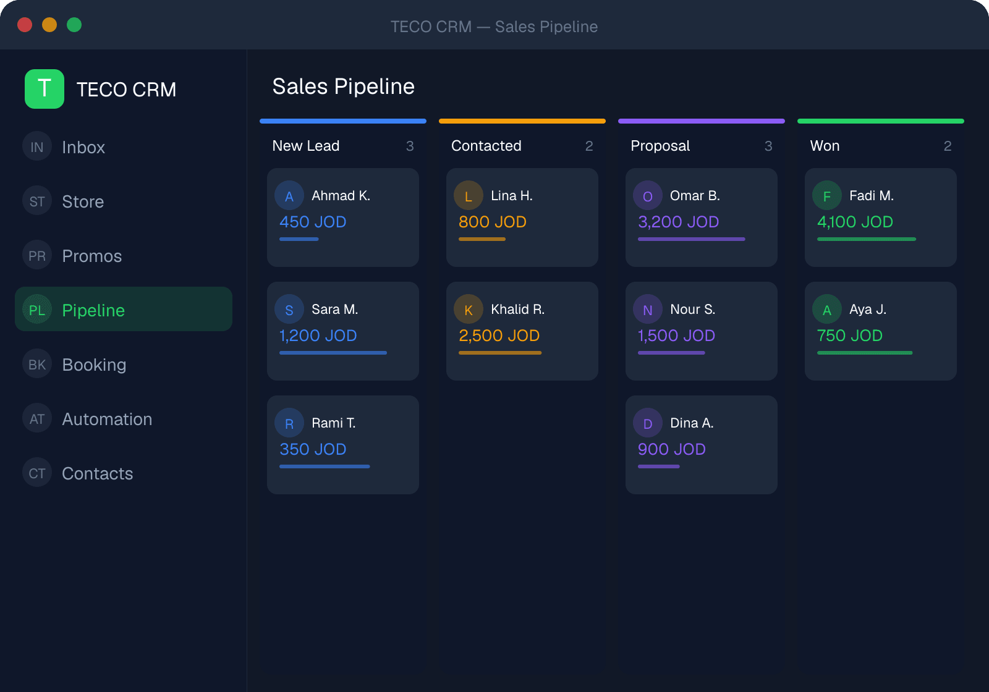Click the Sales Pipeline page heading
989x692 pixels.
tap(344, 86)
